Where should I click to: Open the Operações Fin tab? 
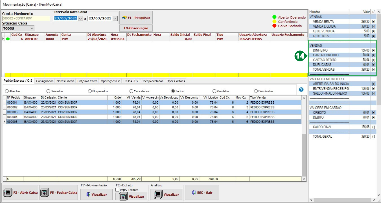[x=110, y=81]
